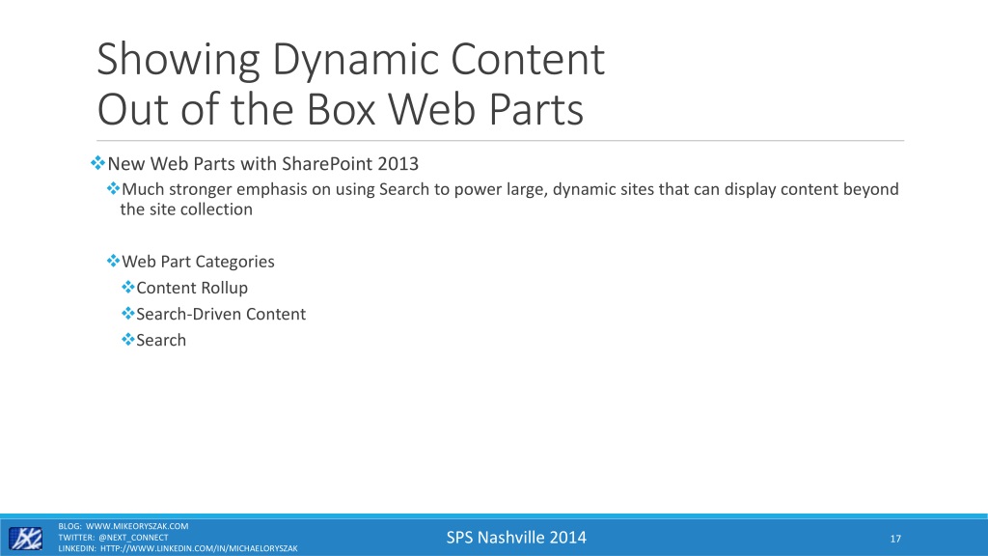Click the diamond bullet before 'Content Rollup'
988x556 pixels.
pos(128,287)
